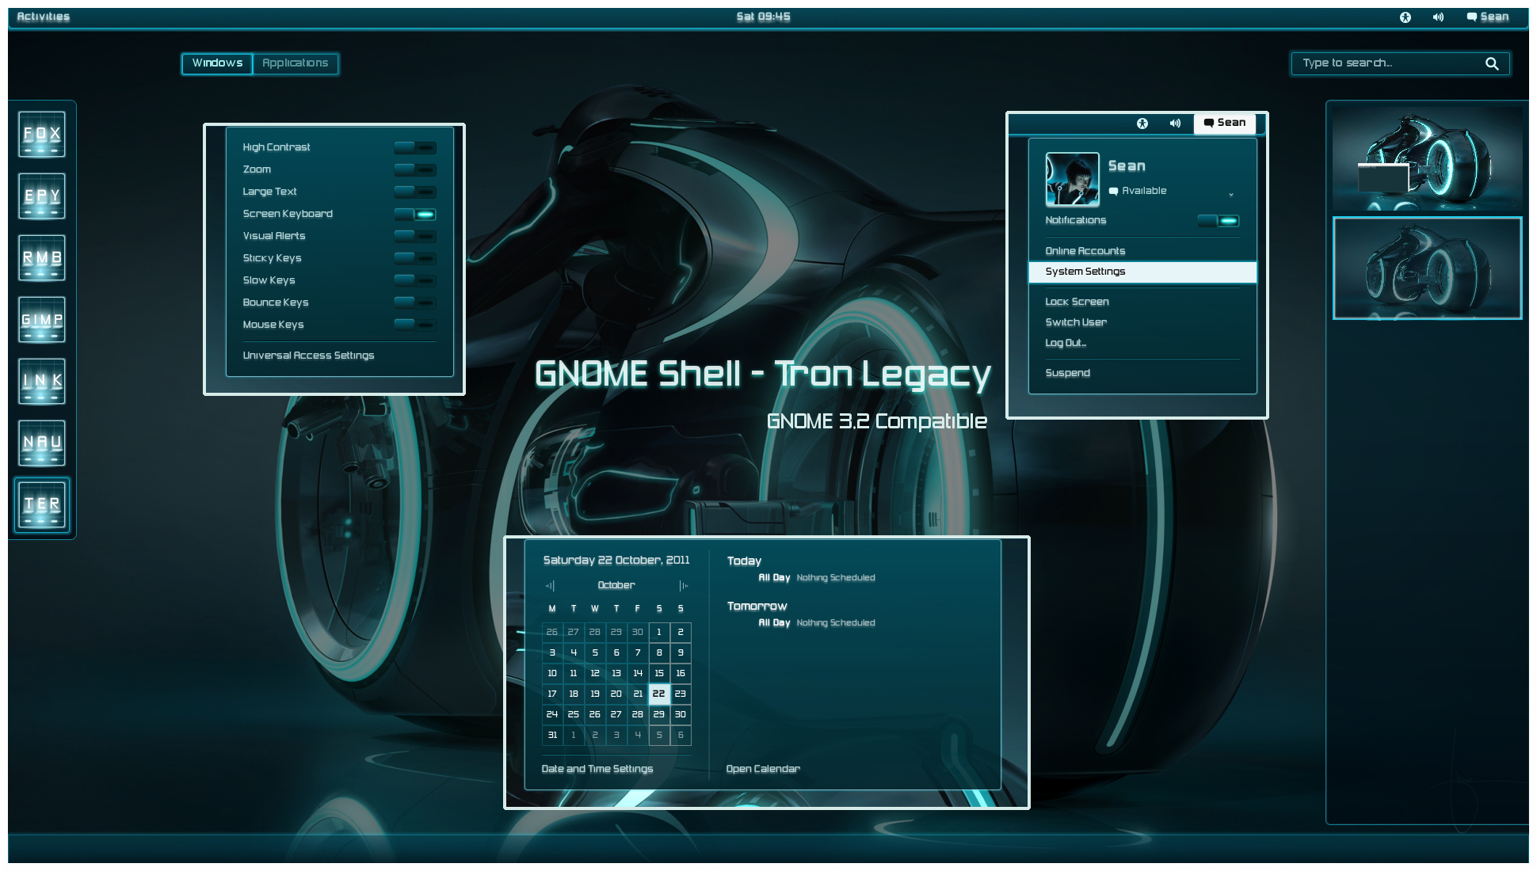Open the Nautilus file manager icon
The width and height of the screenshot is (1537, 871).
coord(41,443)
